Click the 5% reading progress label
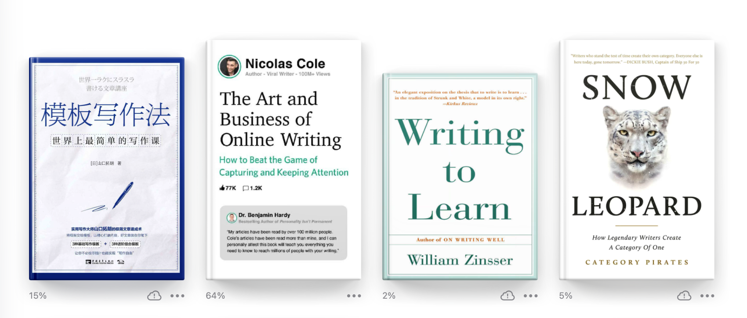This screenshot has height=318, width=747. click(566, 296)
